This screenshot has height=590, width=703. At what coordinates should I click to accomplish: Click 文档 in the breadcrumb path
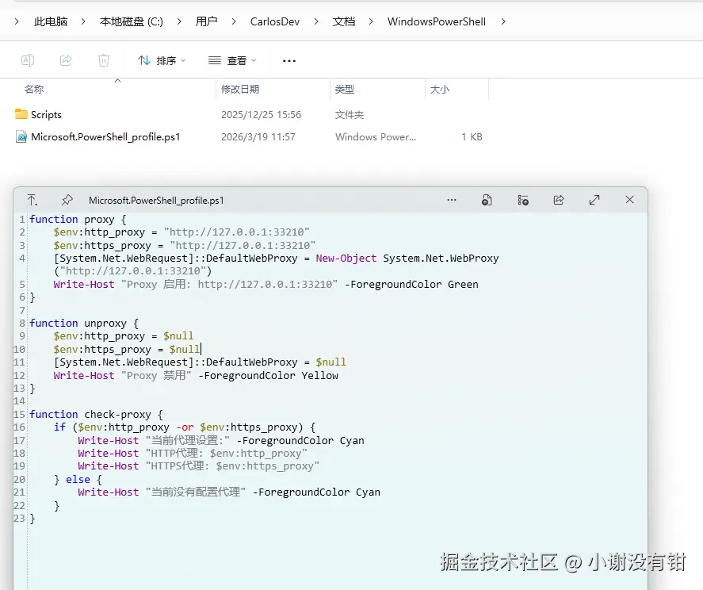(344, 21)
